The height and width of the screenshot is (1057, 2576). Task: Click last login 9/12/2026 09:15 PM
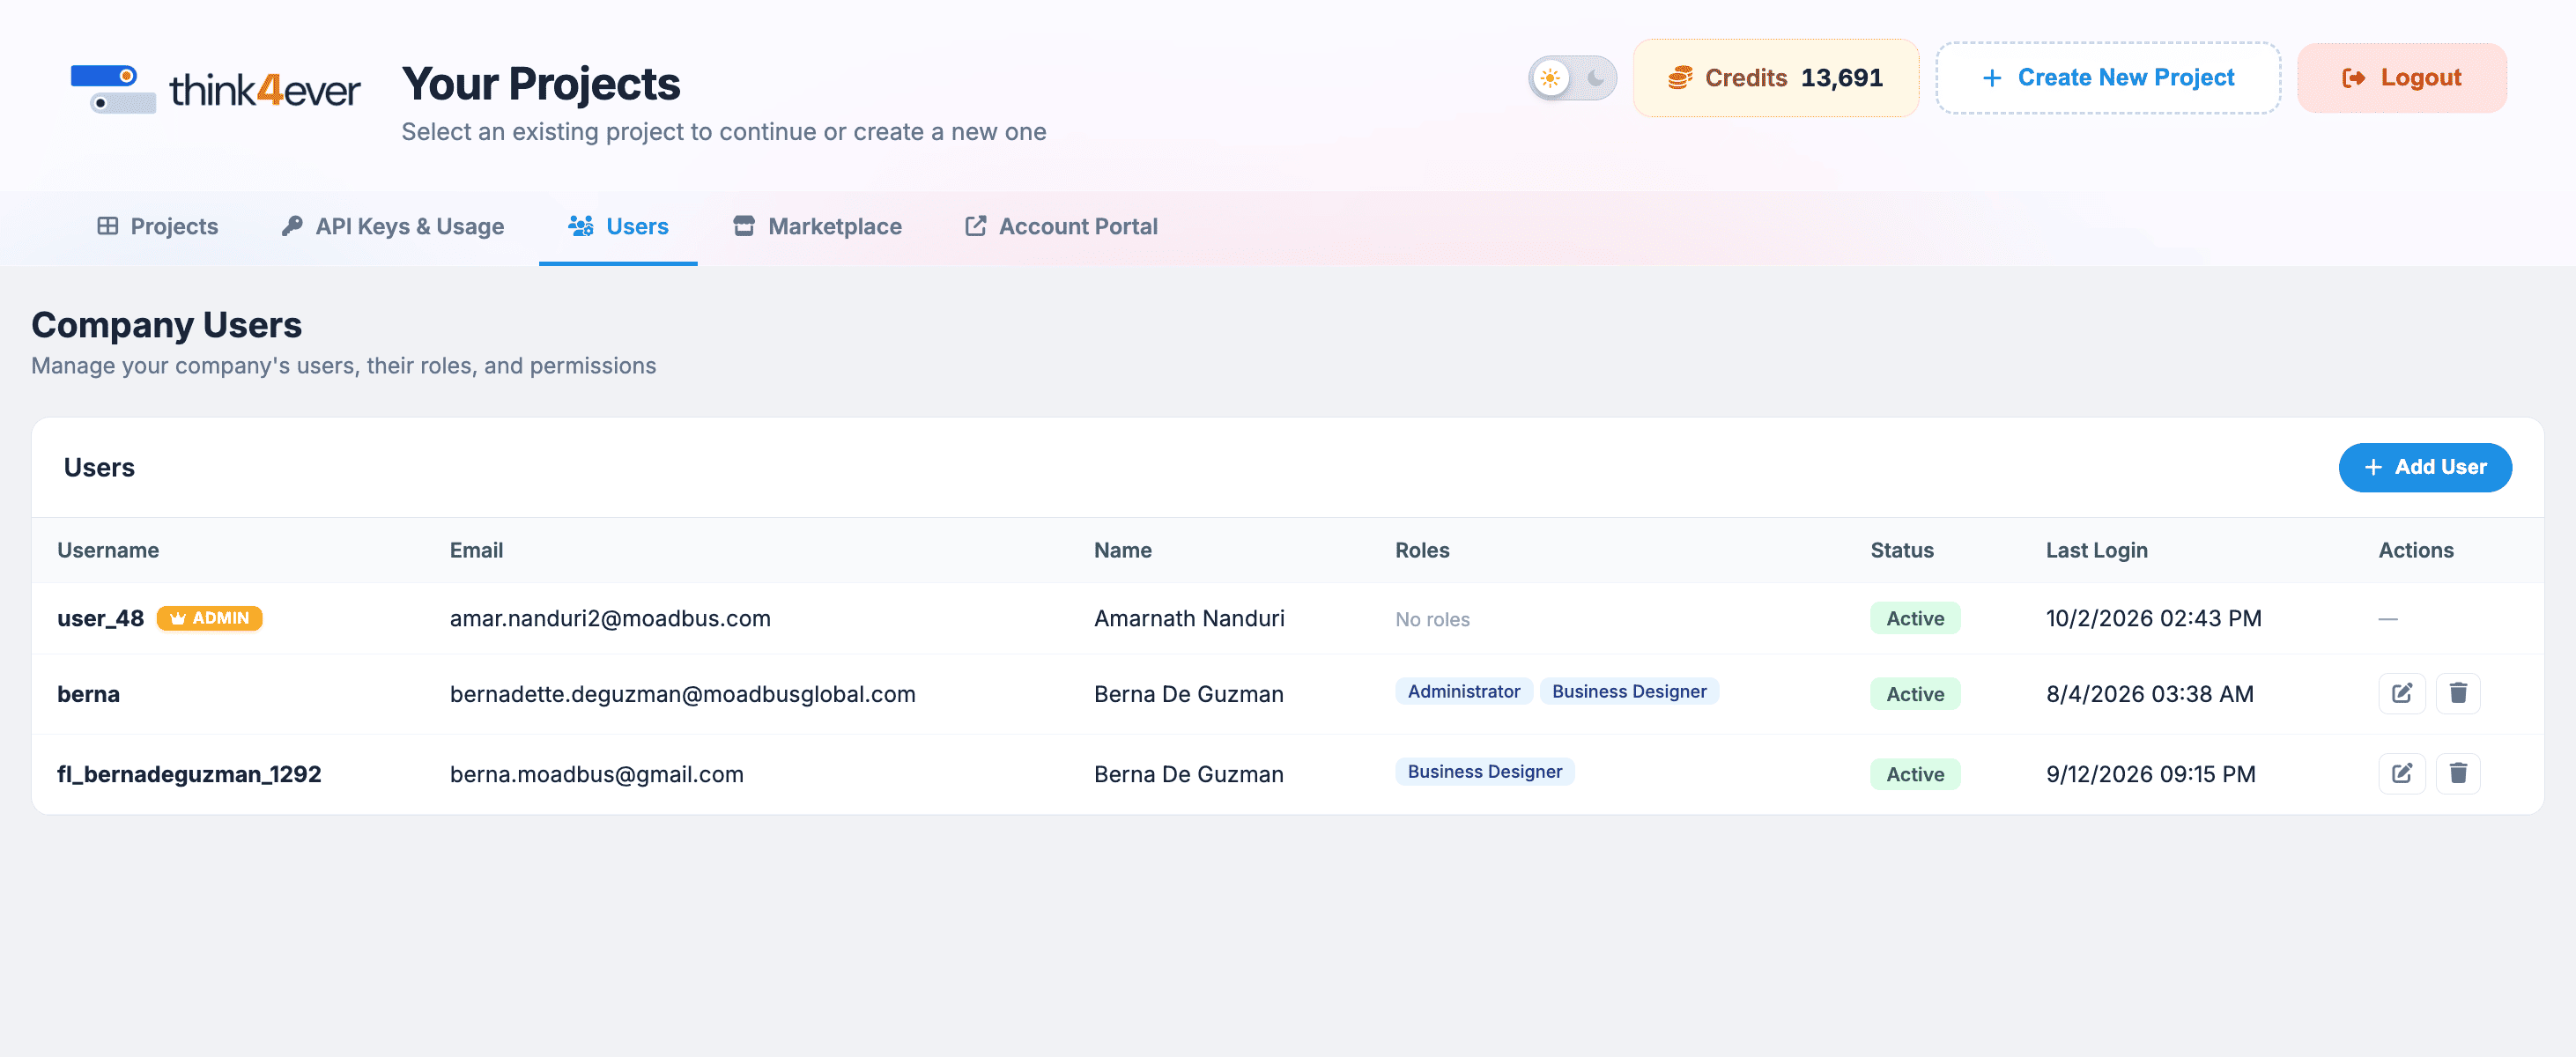pyautogui.click(x=2150, y=774)
